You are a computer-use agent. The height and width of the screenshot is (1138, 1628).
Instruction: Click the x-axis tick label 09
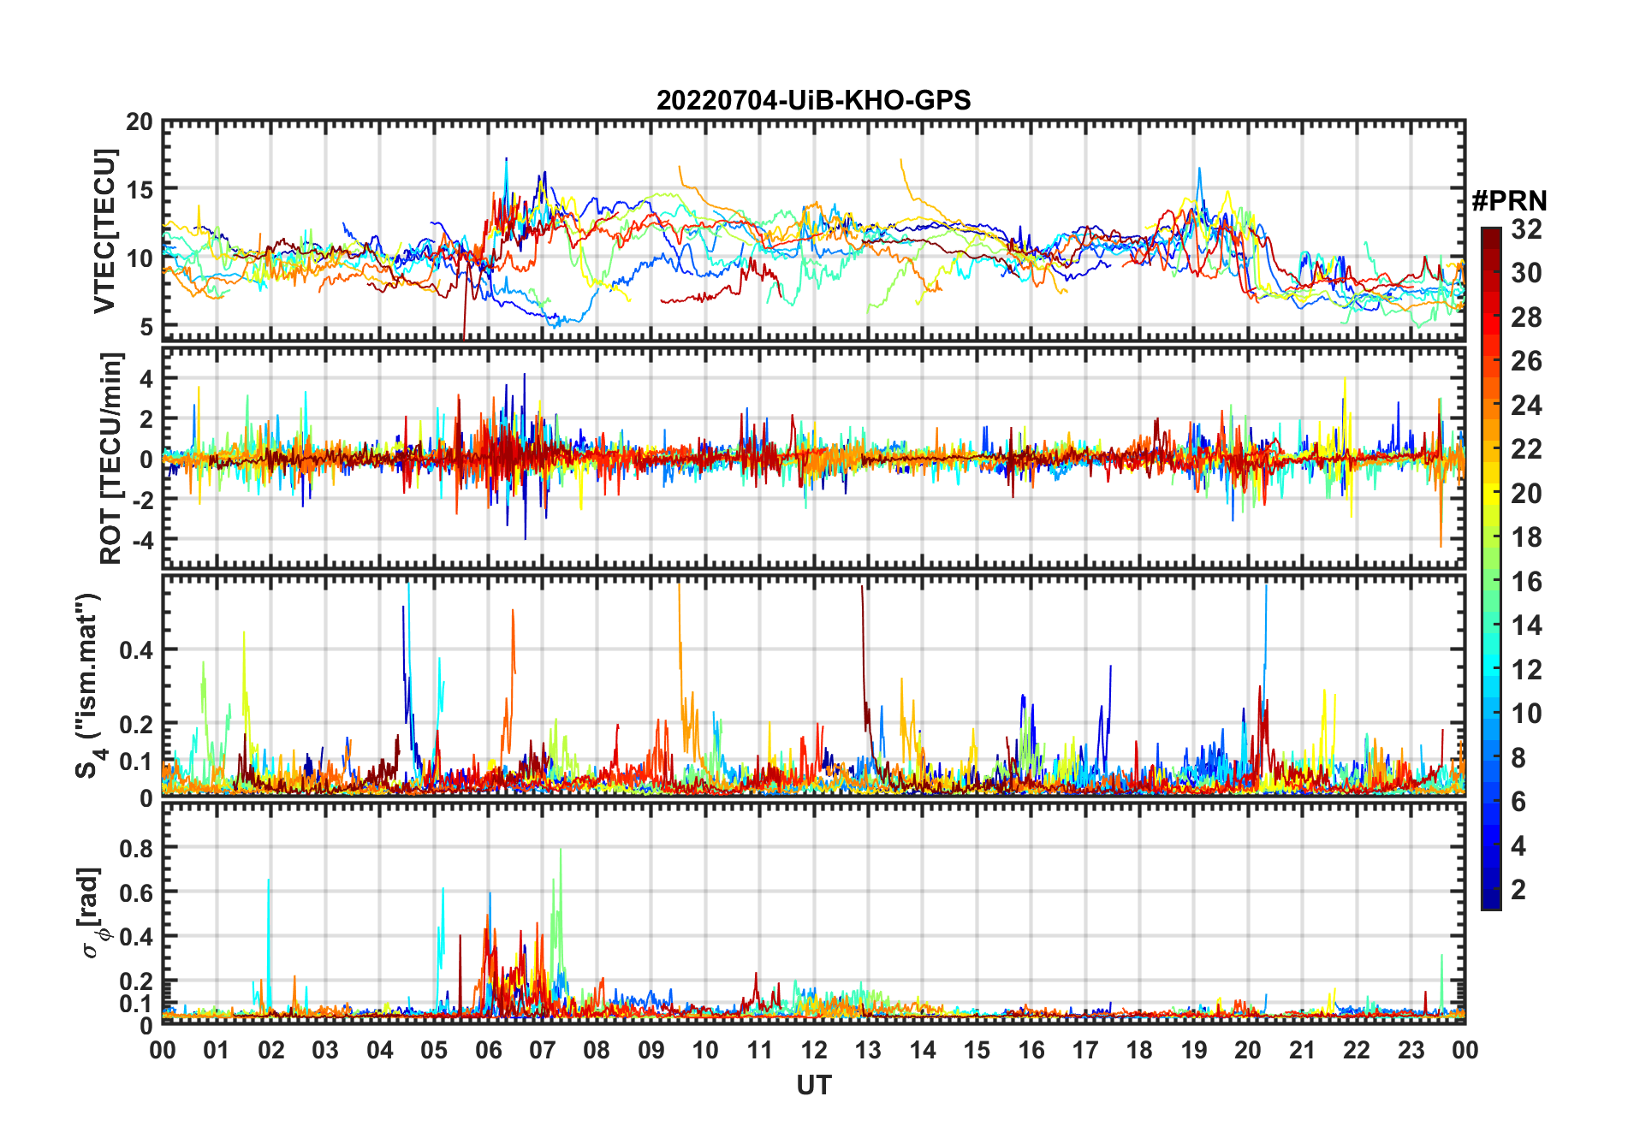(x=651, y=1050)
